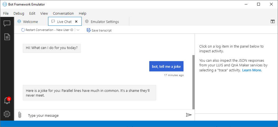Open the Debug menu
Image resolution: width=278 pixels, height=127 pixels.
tap(19, 13)
